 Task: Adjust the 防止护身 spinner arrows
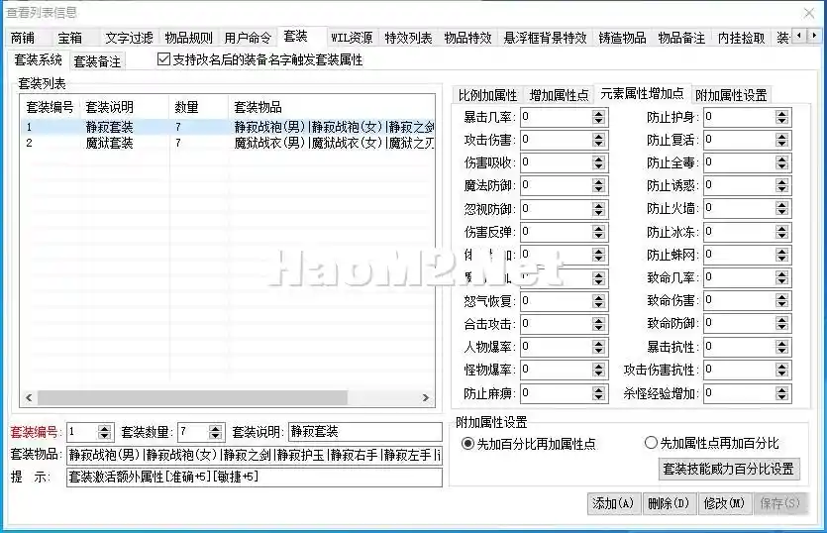coord(781,117)
